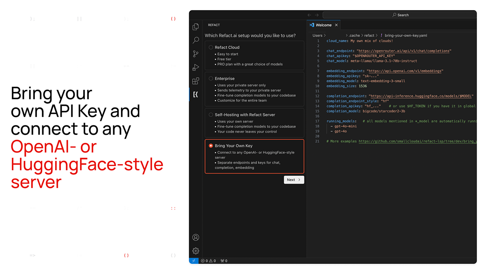Close the Welcome tab
The width and height of the screenshot is (487, 274).
click(336, 25)
